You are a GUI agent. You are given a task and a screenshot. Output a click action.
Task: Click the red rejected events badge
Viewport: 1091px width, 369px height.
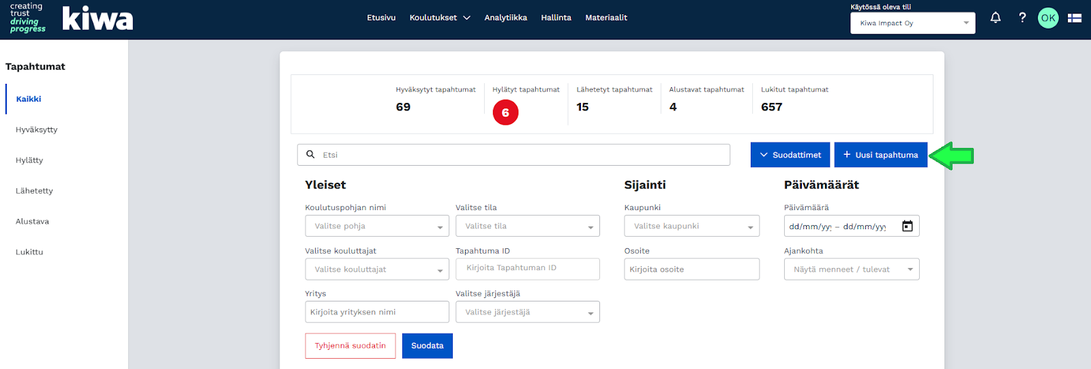tap(505, 113)
